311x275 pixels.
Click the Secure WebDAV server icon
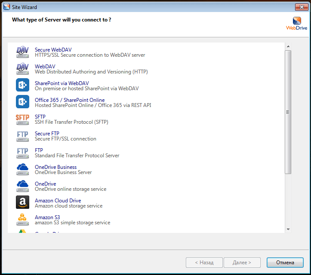point(22,52)
